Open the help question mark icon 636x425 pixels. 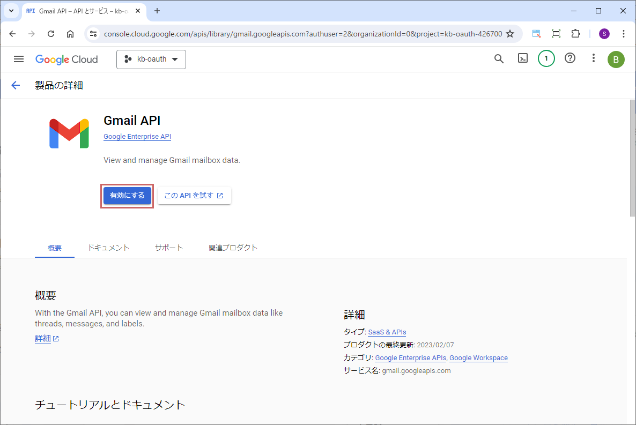(x=570, y=59)
